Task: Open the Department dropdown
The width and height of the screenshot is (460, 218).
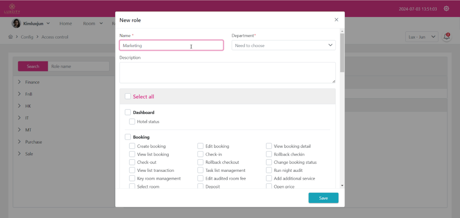Action: pos(283,45)
